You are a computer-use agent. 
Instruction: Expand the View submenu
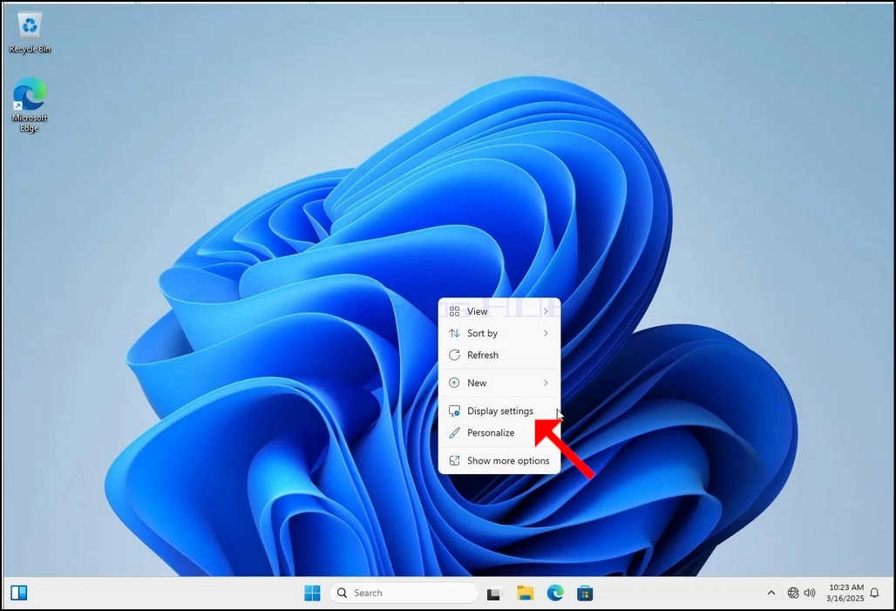point(499,311)
